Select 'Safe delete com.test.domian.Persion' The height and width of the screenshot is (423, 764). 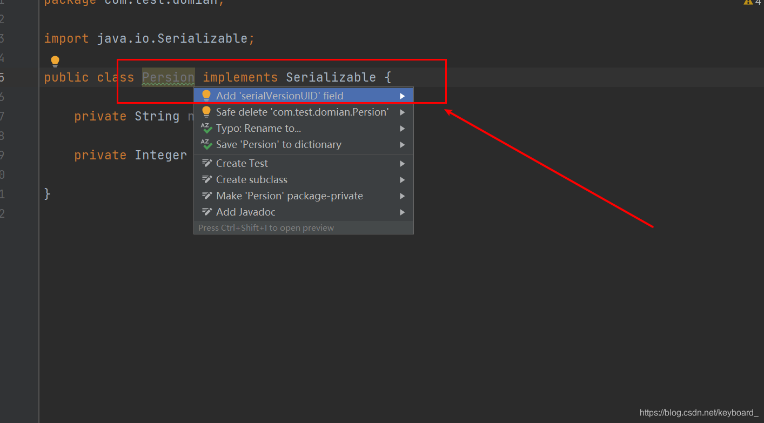[303, 112]
